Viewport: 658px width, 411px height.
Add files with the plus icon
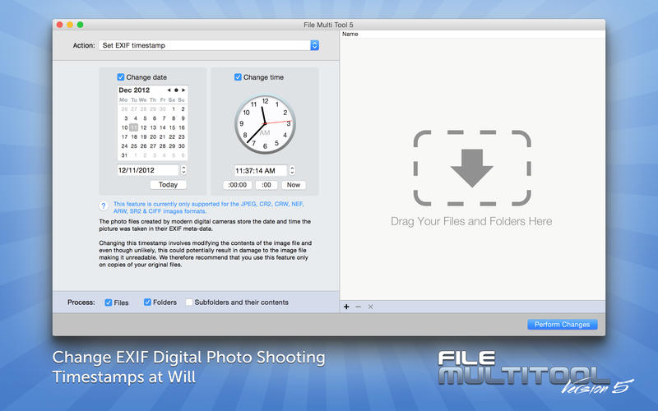346,307
